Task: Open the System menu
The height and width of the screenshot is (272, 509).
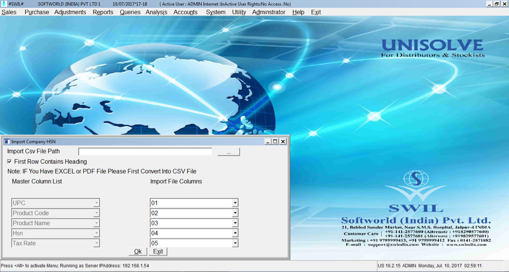Action: [x=215, y=12]
